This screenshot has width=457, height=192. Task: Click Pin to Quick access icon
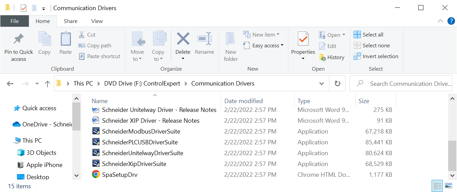click(19, 39)
